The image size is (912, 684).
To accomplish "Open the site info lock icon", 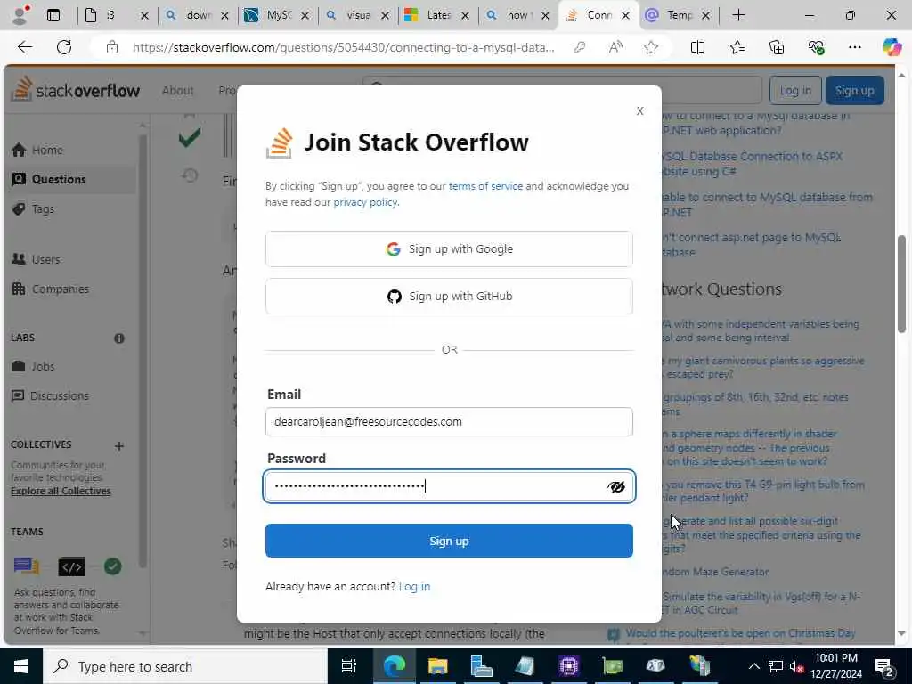I will pyautogui.click(x=112, y=47).
